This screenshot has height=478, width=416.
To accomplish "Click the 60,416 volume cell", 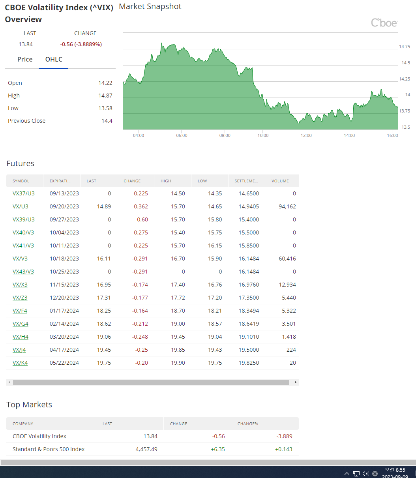I will click(x=287, y=259).
